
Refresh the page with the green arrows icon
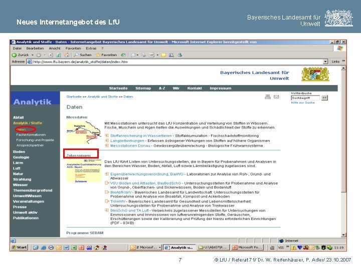59,55
